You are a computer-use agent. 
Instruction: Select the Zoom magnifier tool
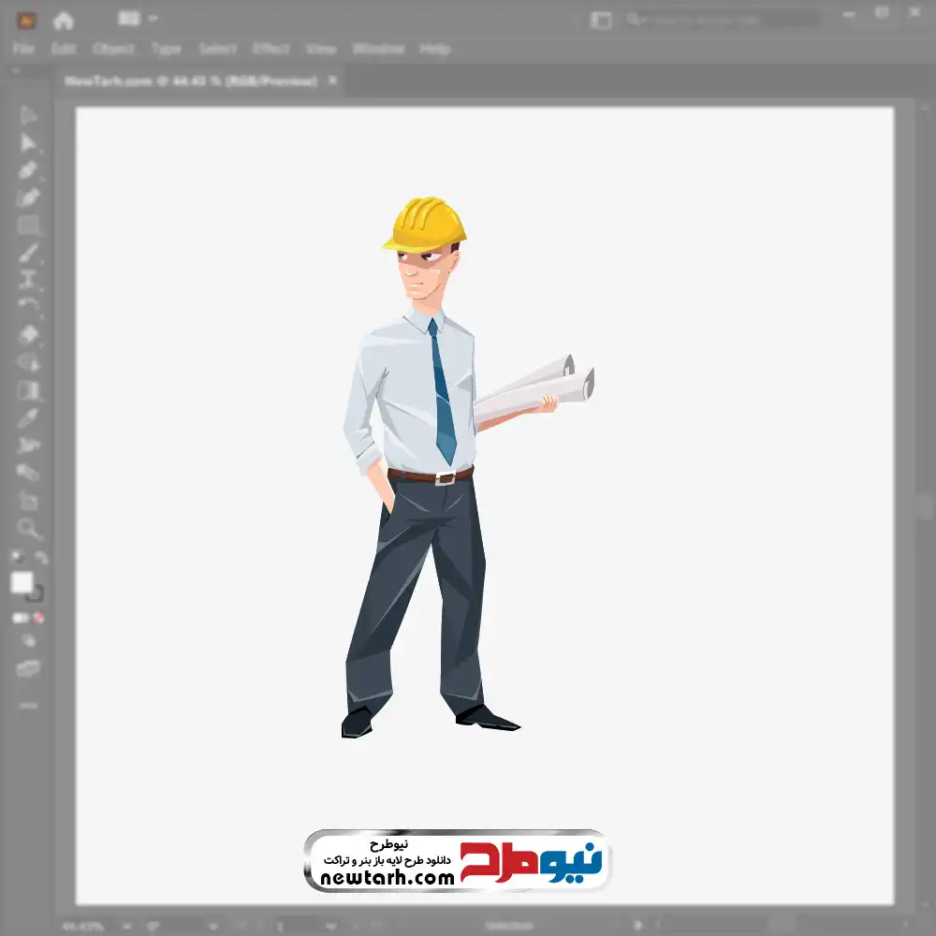coord(28,529)
